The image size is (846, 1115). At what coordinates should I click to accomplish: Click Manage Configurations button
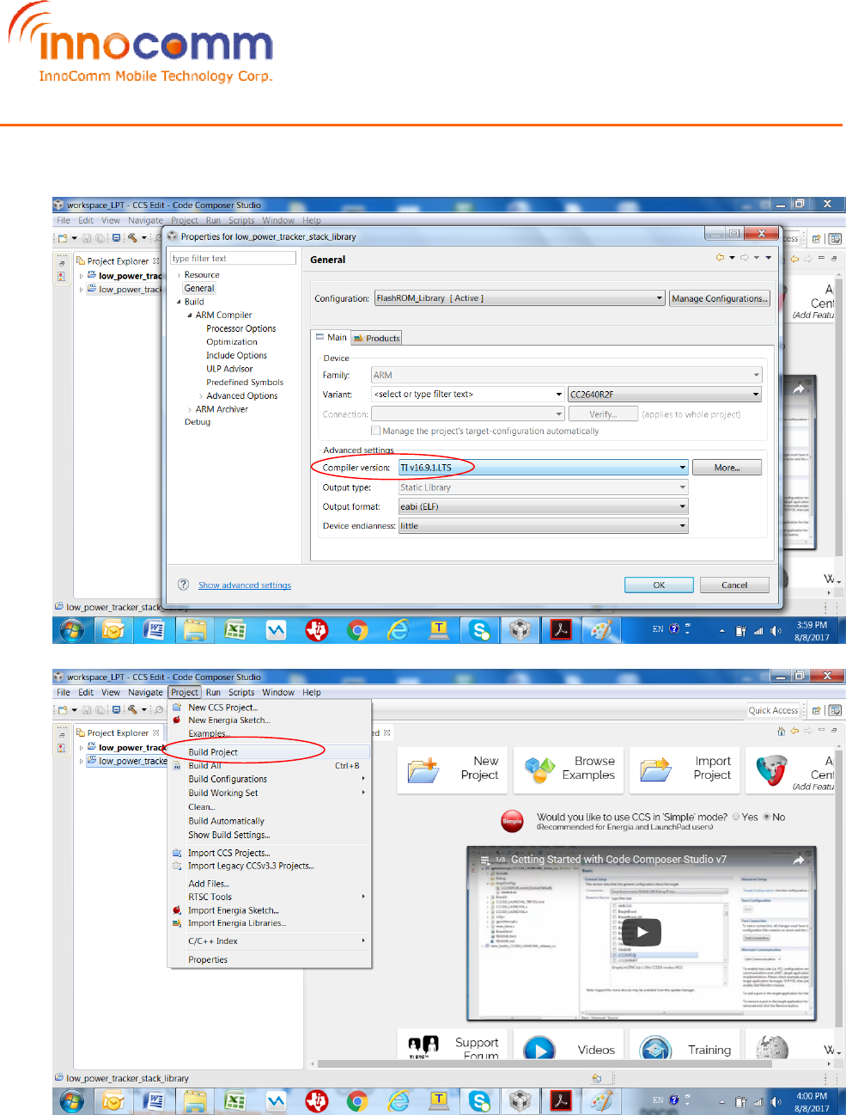720,298
